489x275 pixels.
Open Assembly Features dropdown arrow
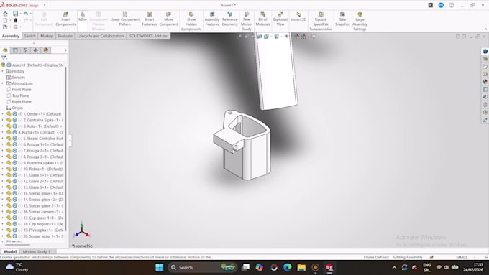(x=212, y=29)
